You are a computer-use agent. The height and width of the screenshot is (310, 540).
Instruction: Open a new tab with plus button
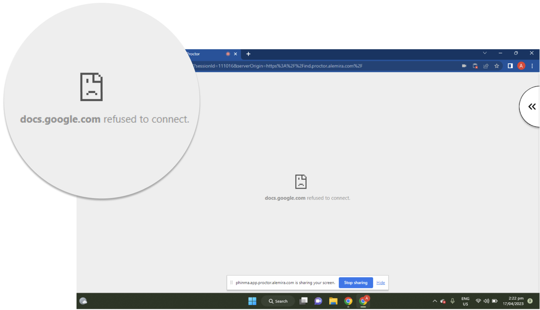248,54
